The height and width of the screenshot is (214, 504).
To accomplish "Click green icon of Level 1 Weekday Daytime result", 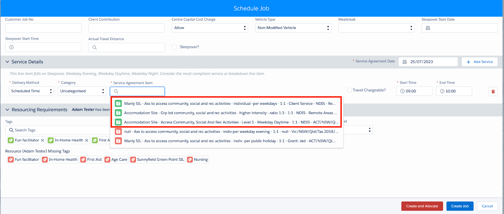I will (118, 122).
